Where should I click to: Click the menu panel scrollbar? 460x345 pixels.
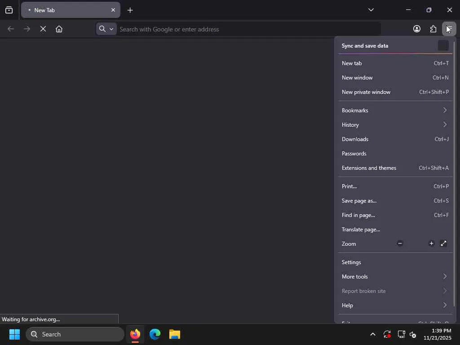(x=455, y=175)
